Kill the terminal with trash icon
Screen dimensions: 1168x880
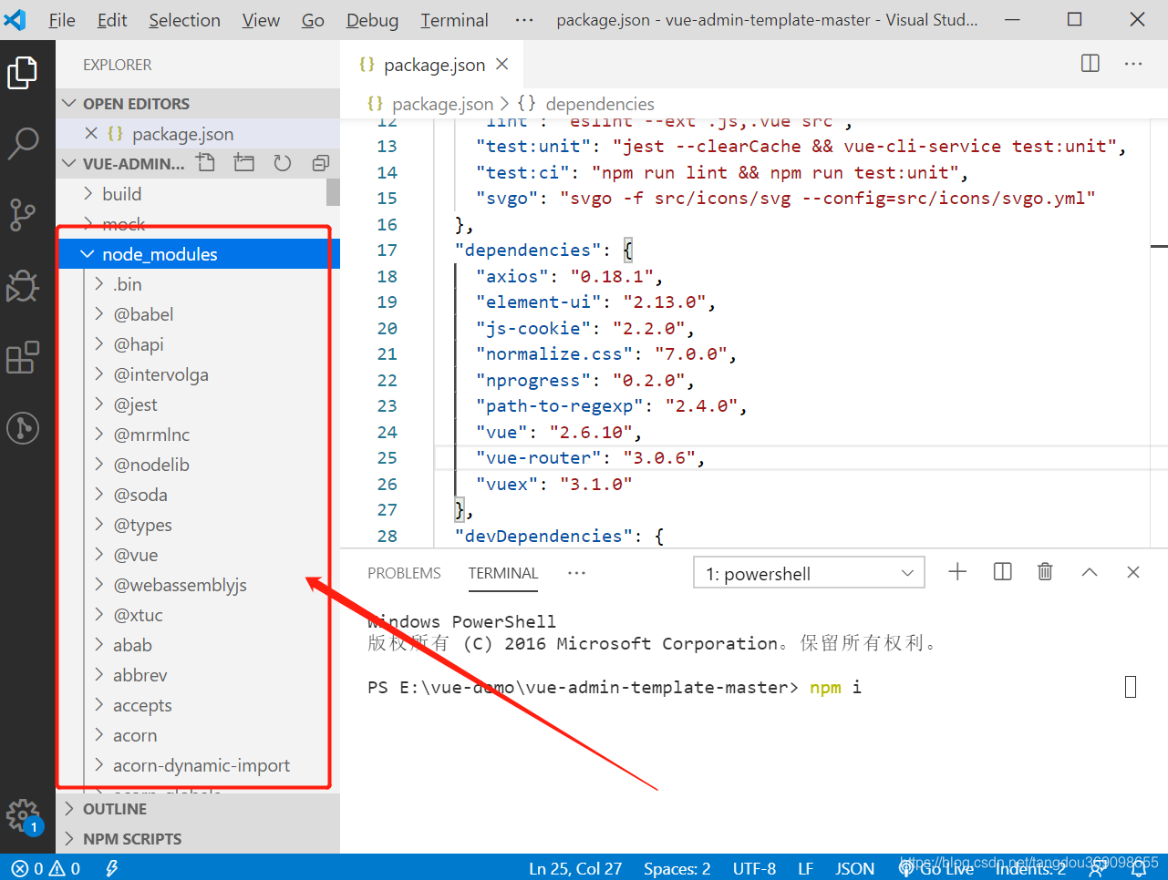pos(1045,572)
